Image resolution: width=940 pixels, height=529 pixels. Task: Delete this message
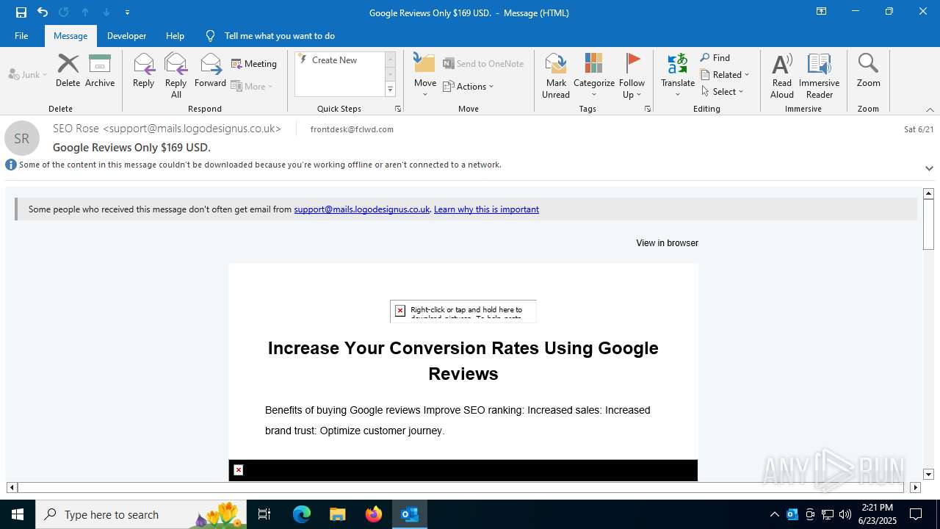pos(68,71)
